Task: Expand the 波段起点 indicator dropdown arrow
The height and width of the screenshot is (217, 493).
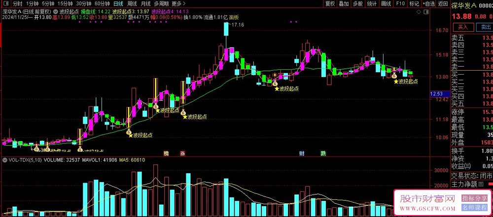Action: coord(56,11)
